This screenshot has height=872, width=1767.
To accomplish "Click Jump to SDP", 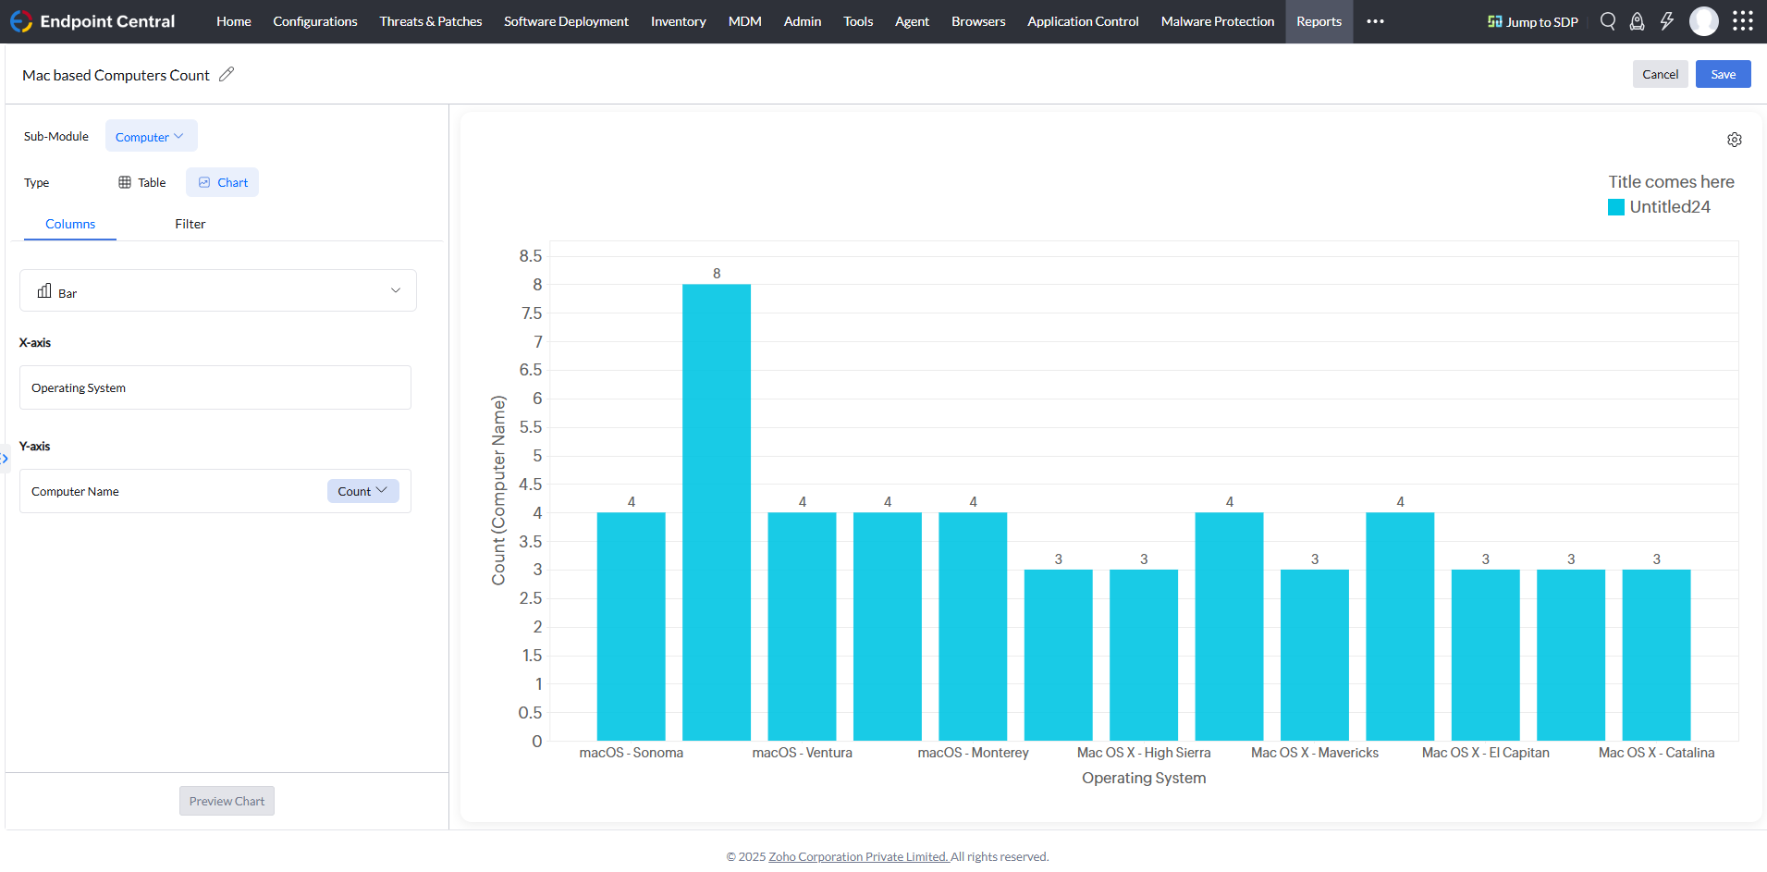I will [1532, 20].
